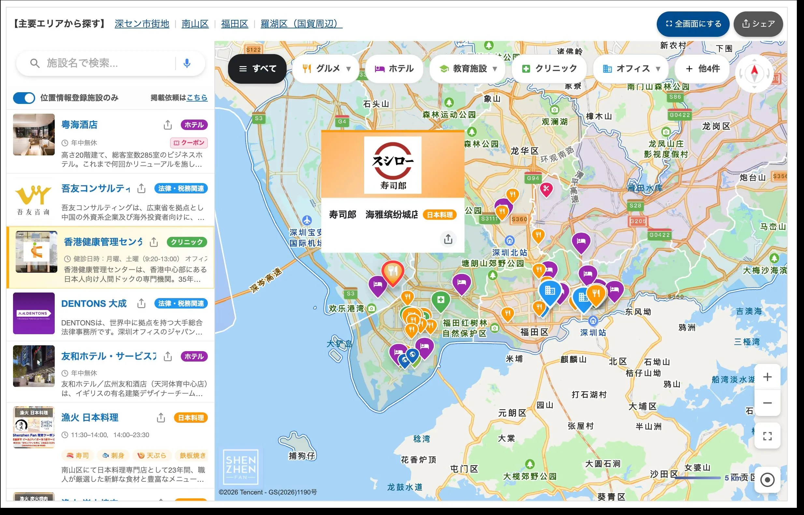The width and height of the screenshot is (804, 515).
Task: Select the すべて filter chip
Action: 257,69
